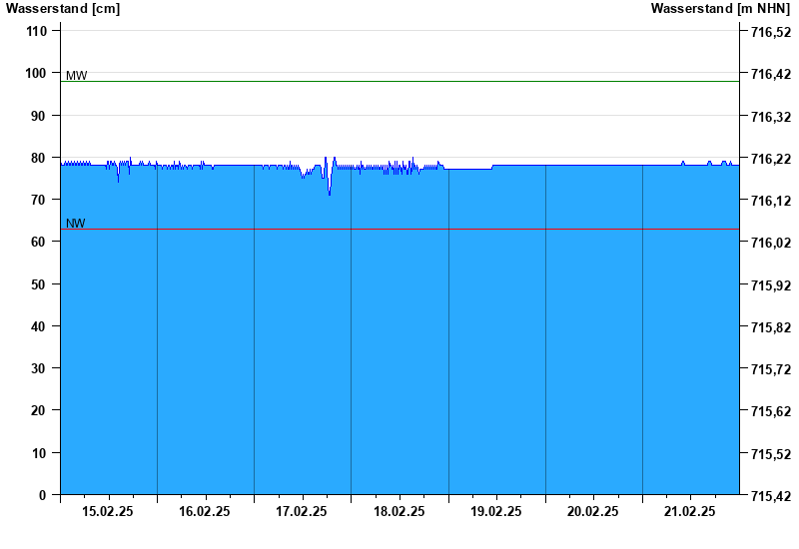799x549 pixels.
Task: Select the 19.02.25 date label
Action: [495, 511]
